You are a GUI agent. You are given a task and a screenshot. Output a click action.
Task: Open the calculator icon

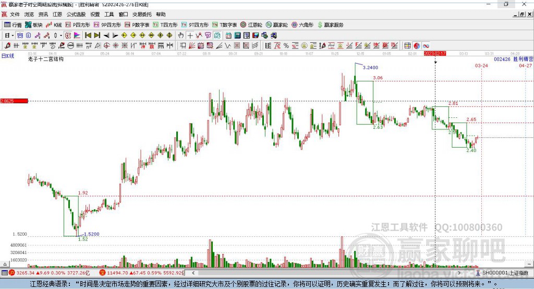click(237, 35)
